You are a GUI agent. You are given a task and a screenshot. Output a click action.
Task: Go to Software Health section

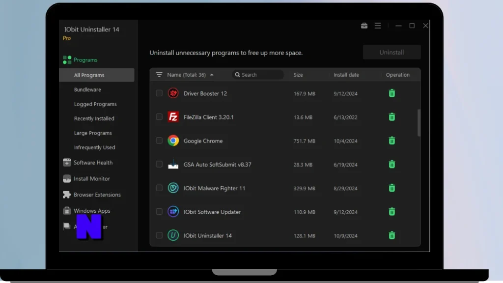(x=93, y=163)
